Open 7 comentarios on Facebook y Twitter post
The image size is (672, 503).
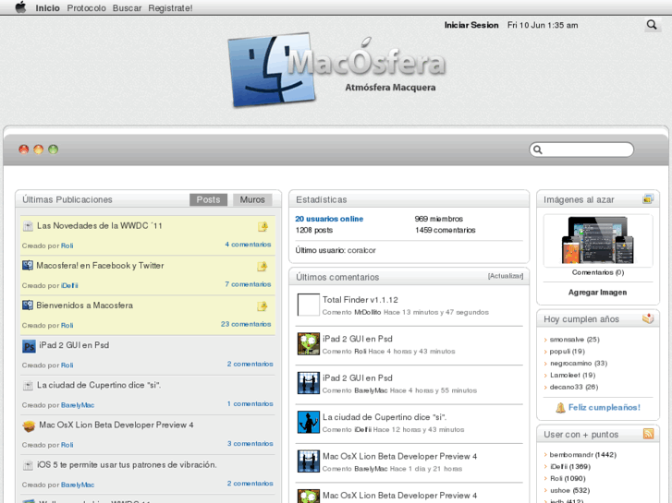tap(248, 284)
